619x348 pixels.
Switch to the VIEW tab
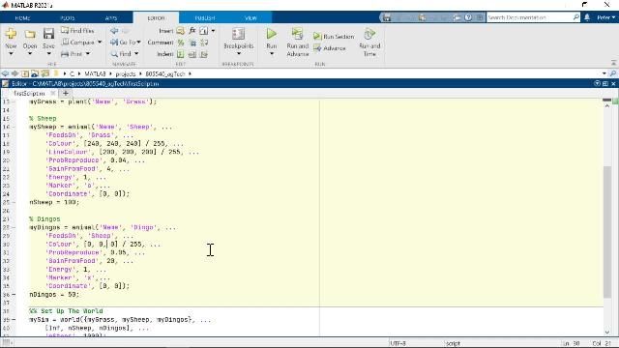click(251, 18)
